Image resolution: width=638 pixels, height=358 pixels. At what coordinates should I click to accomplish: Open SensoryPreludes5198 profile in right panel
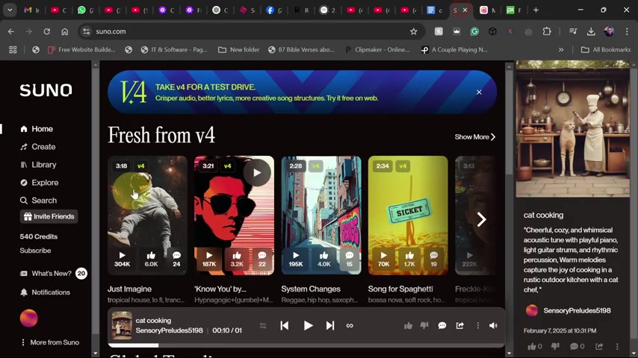pos(568,311)
